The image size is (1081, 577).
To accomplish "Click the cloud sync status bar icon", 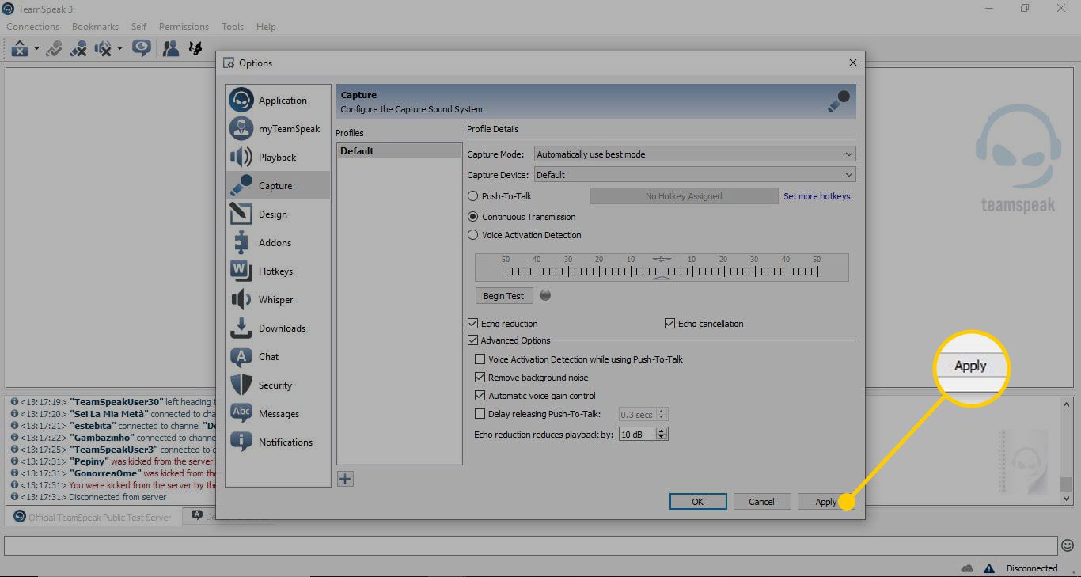I will 967,568.
